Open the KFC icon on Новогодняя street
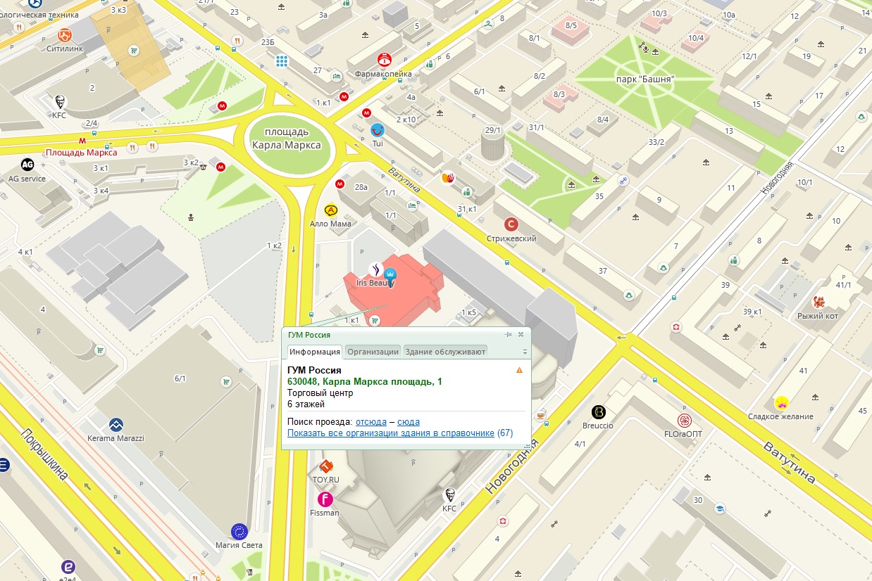The image size is (872, 581). click(449, 495)
